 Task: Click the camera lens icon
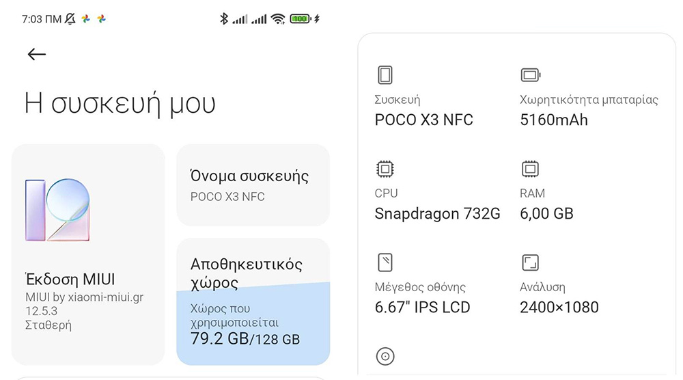pyautogui.click(x=385, y=356)
